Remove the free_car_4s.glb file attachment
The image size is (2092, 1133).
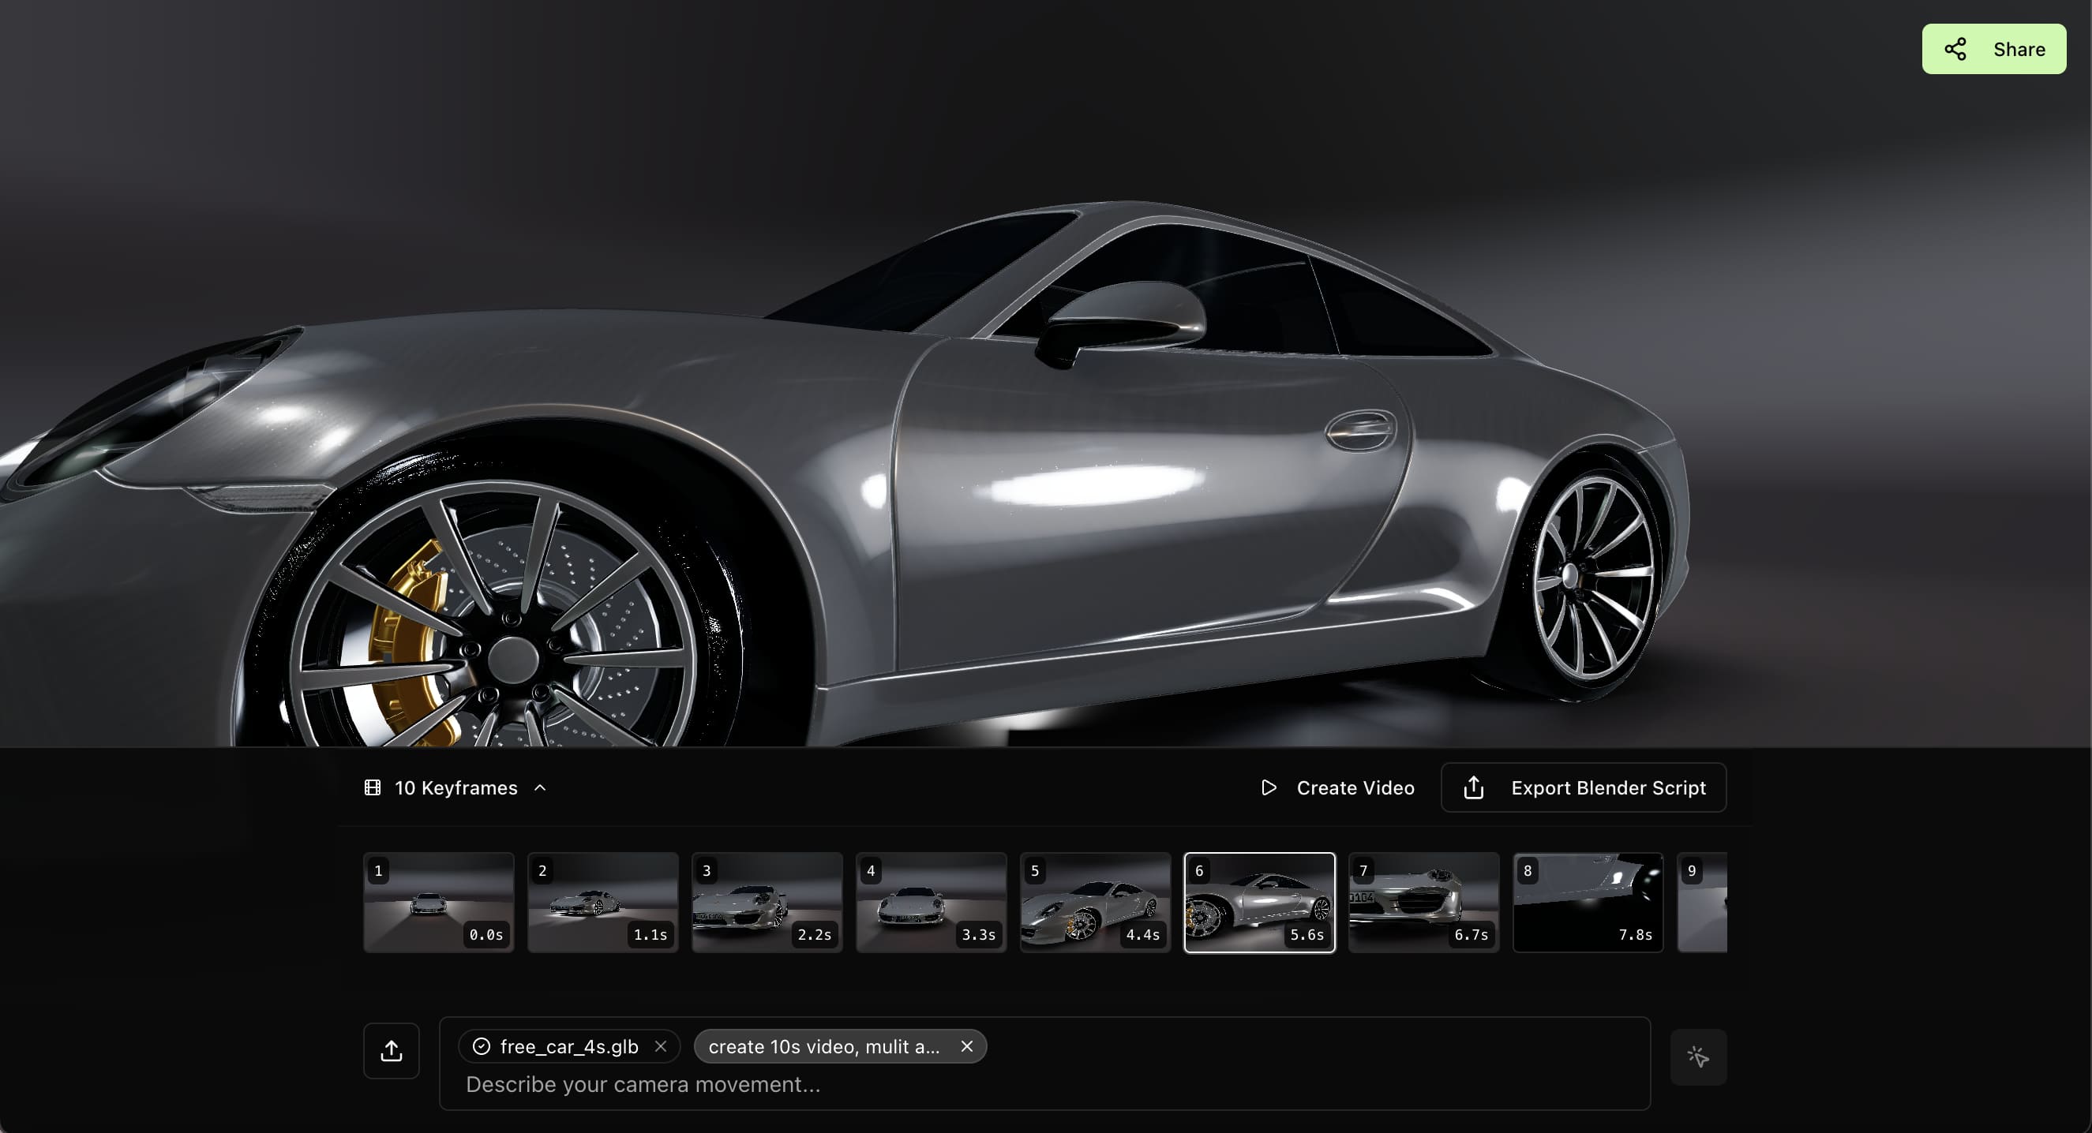[661, 1046]
